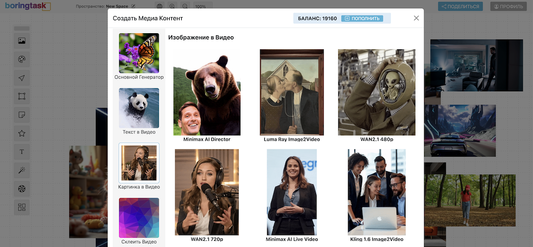Click the star favorites tool
This screenshot has height=247, width=533.
(22, 133)
